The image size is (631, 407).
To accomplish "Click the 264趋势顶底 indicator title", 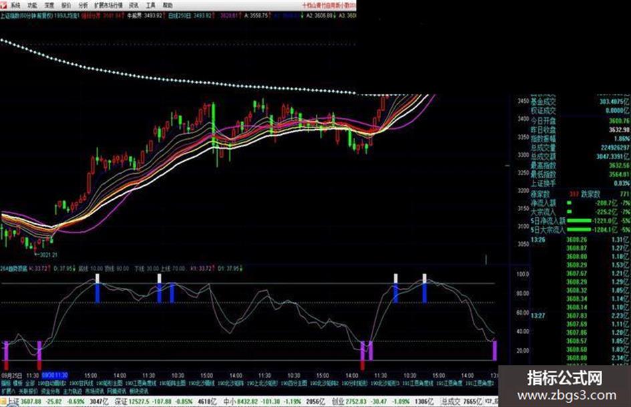I will [13, 269].
